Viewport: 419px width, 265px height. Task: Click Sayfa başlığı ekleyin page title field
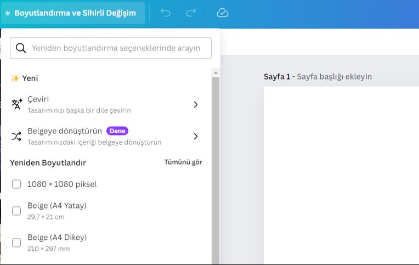(335, 77)
